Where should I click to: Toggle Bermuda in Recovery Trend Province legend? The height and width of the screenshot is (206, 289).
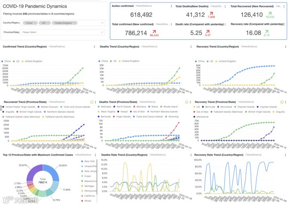[x=208, y=107]
